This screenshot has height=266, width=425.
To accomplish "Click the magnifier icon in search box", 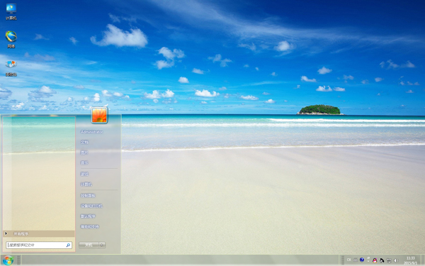I will [68, 245].
